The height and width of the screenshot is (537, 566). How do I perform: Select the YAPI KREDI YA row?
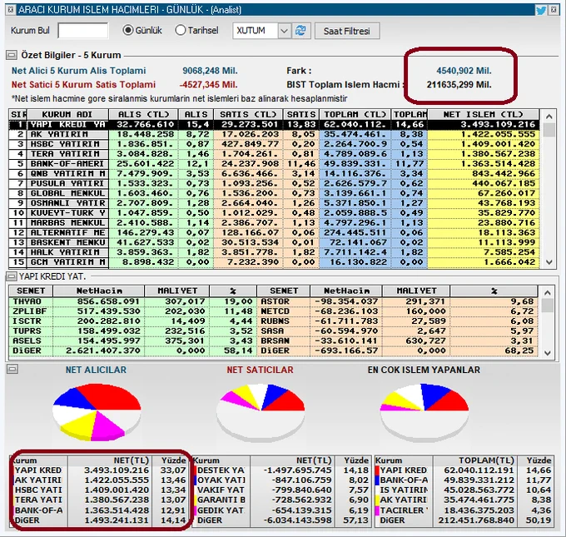(275, 125)
